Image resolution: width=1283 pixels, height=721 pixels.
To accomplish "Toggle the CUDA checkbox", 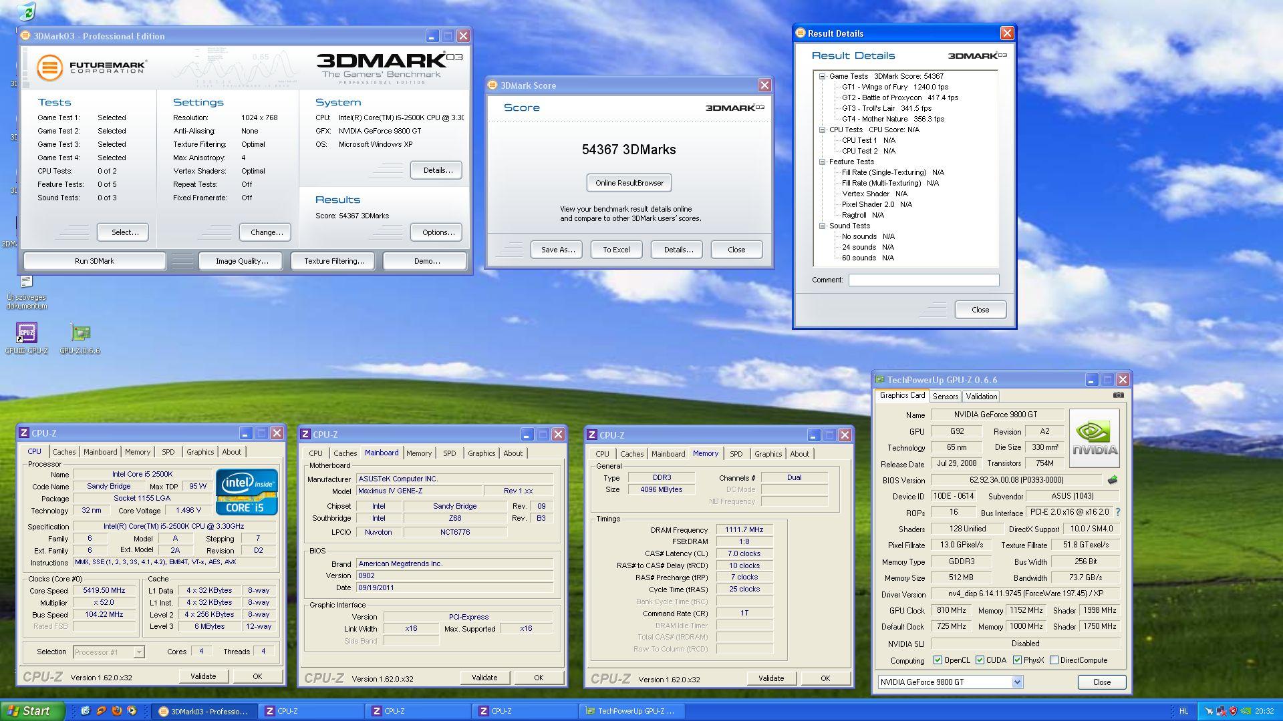I will tap(980, 660).
